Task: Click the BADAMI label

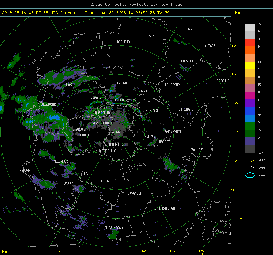Action: tap(120, 100)
